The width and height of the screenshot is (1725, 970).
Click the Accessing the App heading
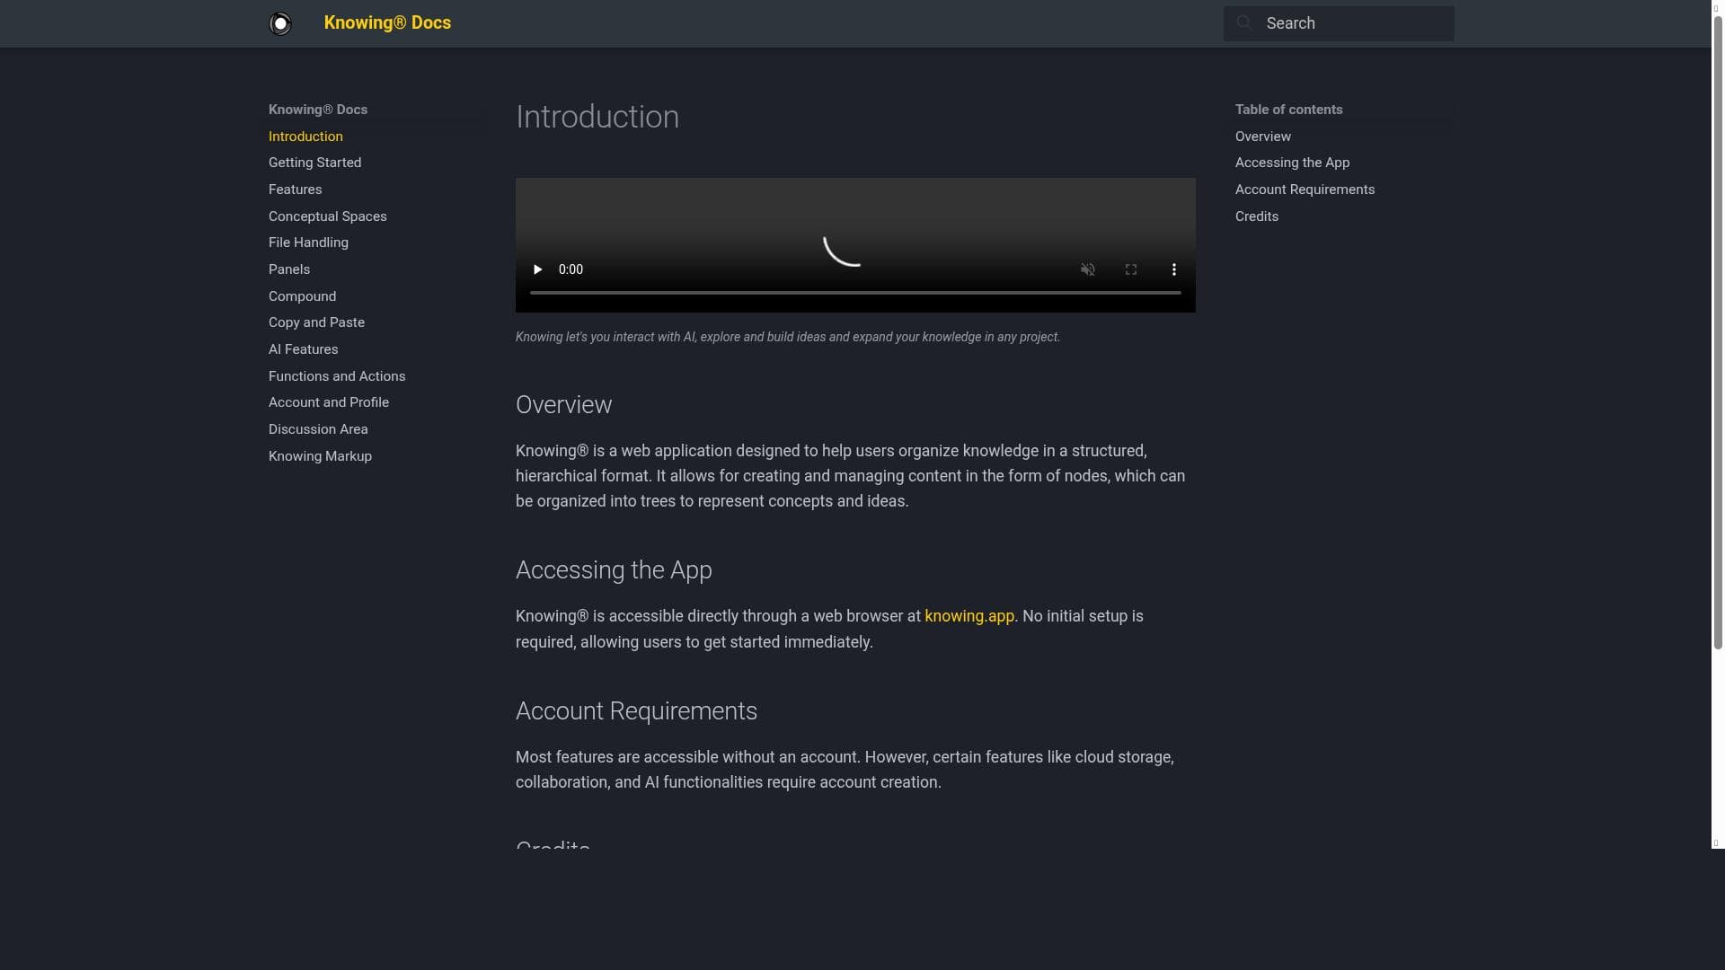point(614,570)
